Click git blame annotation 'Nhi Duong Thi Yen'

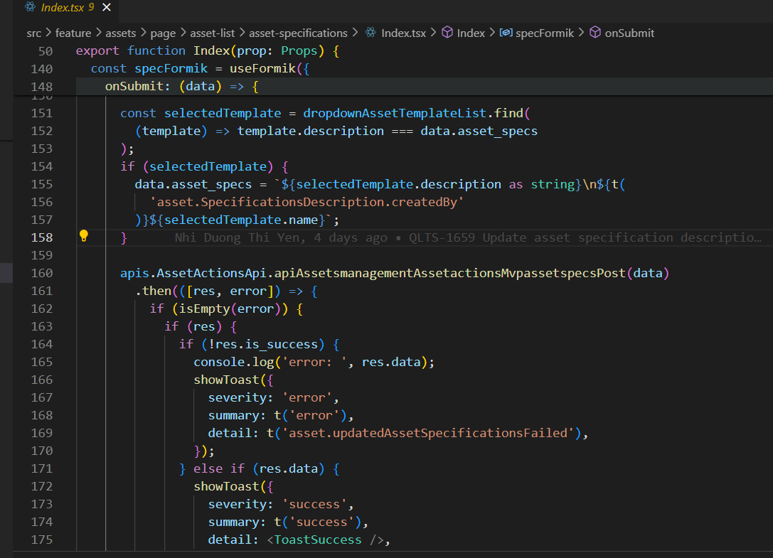(240, 237)
